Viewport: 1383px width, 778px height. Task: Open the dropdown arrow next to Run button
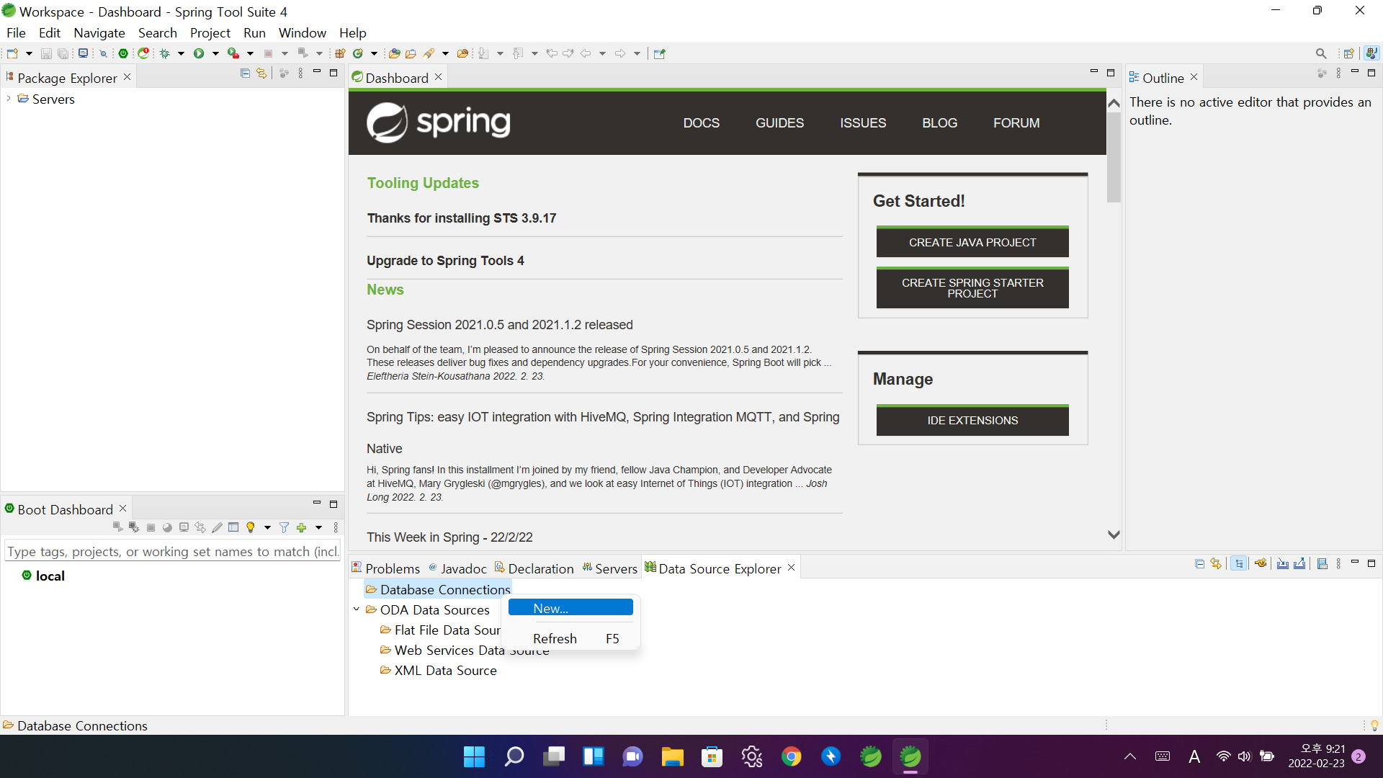215,53
